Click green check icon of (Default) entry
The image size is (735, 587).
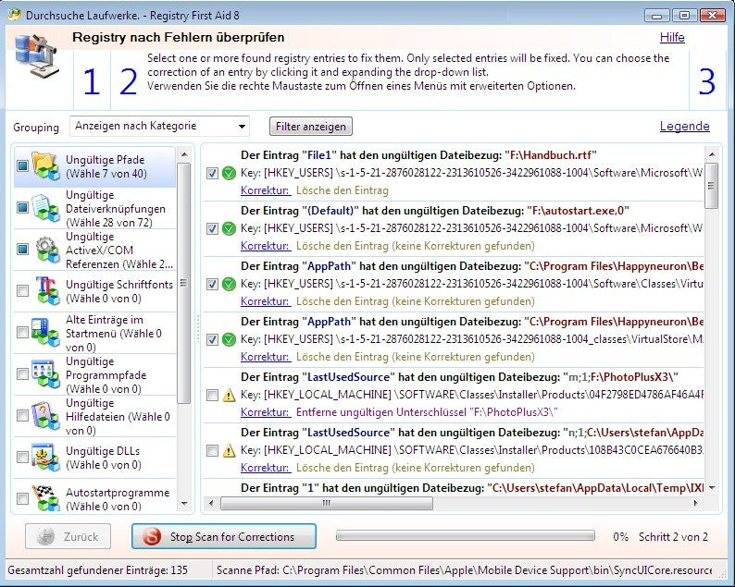229,228
